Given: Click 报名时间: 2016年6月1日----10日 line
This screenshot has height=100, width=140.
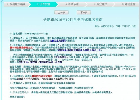Looking at the screenshot, I should click(29, 34).
